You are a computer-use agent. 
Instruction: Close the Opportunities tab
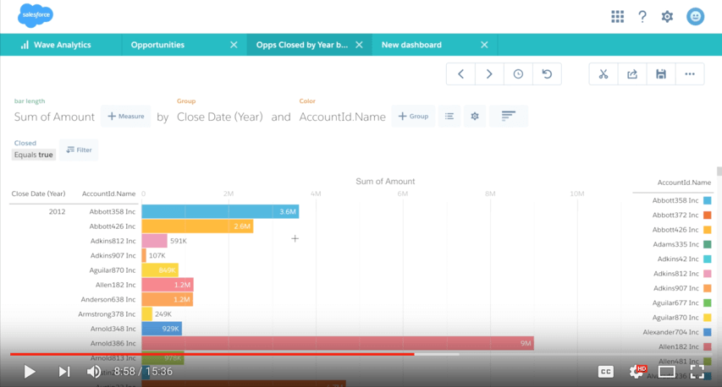pos(234,45)
